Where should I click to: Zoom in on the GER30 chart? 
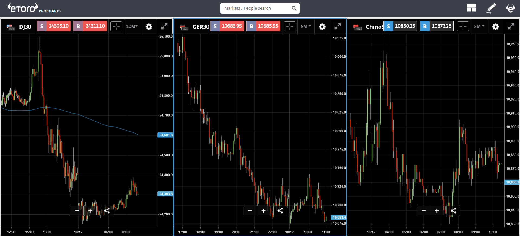pos(263,211)
